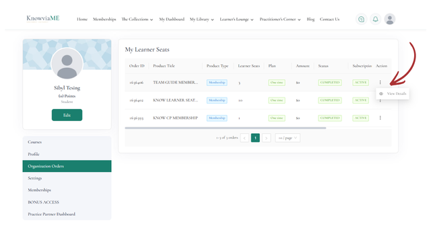Click the Sibyl Tesing name text
431x242 pixels.
click(67, 88)
